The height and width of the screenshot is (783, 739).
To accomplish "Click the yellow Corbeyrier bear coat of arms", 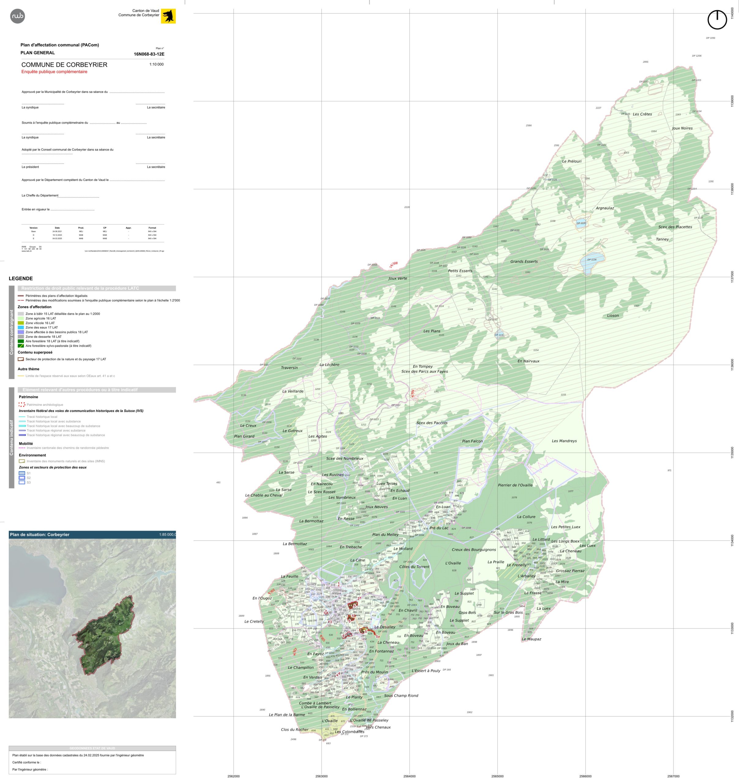I will (x=168, y=16).
